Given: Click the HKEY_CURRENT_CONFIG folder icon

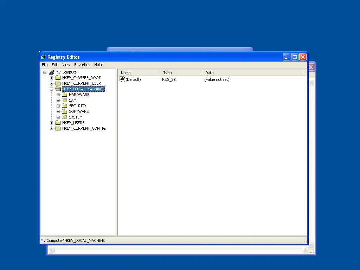Looking at the screenshot, I should click(x=58, y=128).
